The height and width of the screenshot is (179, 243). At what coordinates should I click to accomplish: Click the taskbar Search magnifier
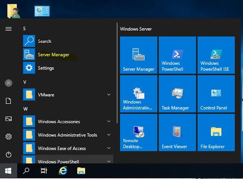click(x=26, y=171)
